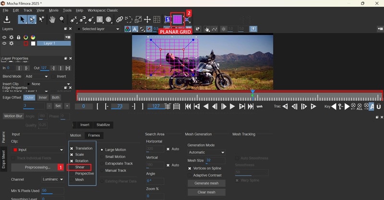Click the Link layers chain icon

coord(119,20)
